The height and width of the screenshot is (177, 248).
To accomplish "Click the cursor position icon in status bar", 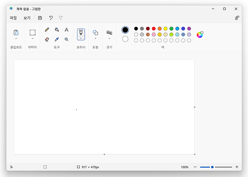I will pos(11,167).
